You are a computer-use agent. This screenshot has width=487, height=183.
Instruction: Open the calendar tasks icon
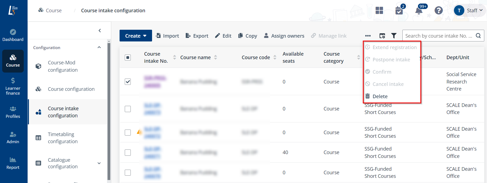pyautogui.click(x=399, y=11)
